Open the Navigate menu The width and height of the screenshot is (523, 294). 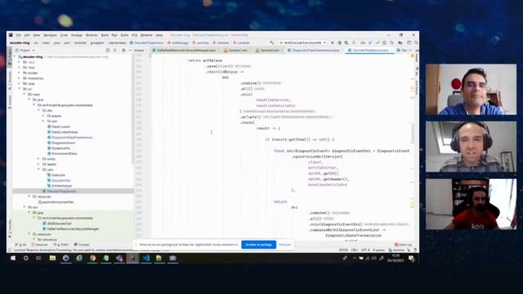50,35
